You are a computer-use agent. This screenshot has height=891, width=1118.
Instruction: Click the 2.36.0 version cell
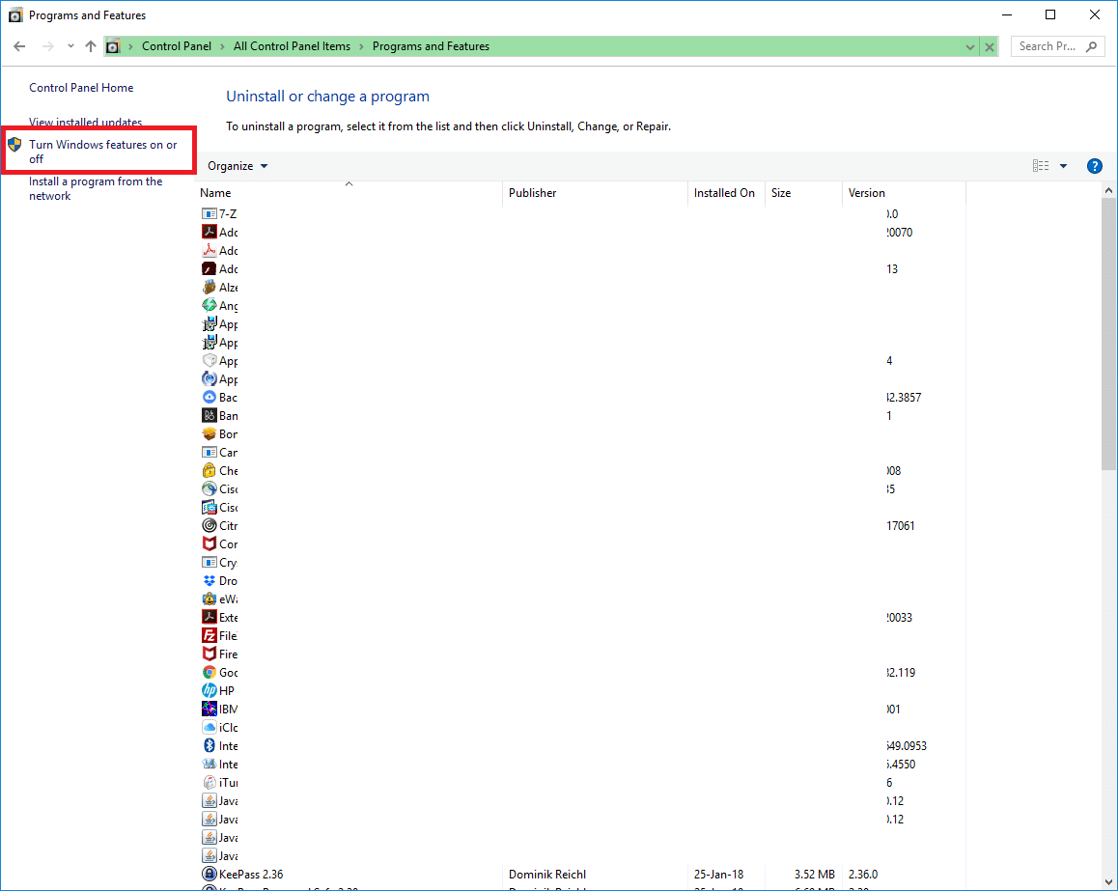tap(863, 874)
